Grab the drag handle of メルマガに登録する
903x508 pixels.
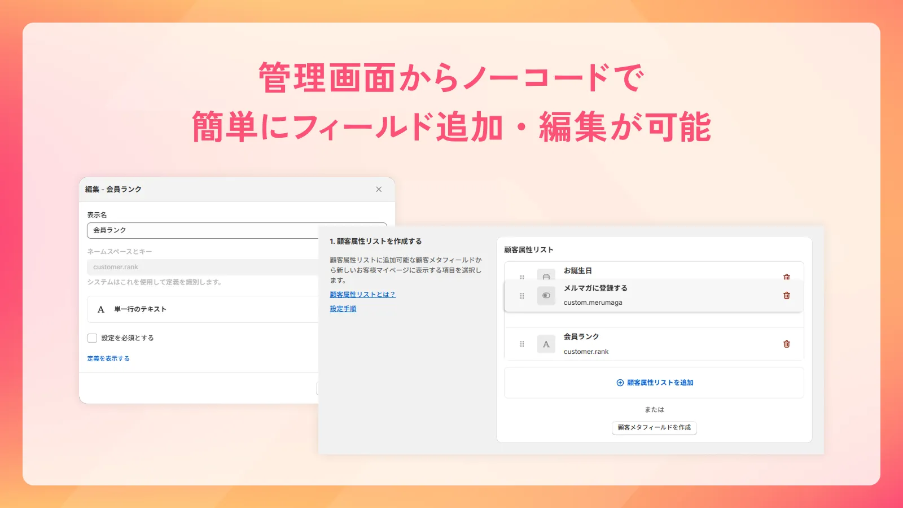coord(521,295)
